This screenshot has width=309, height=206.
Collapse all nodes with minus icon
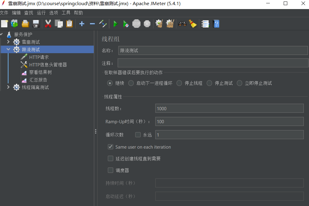tap(92, 24)
